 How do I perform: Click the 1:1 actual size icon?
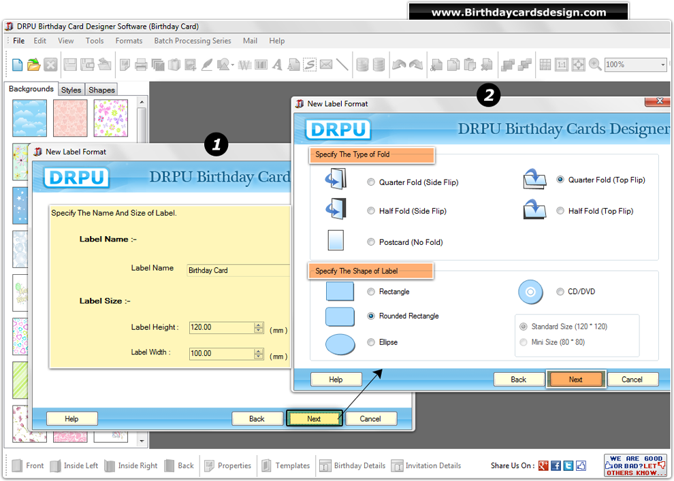pos(562,65)
